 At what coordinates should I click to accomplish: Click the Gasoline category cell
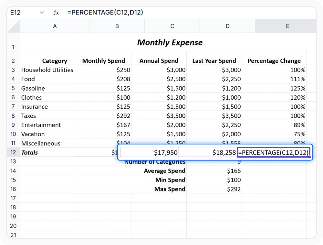[48, 88]
